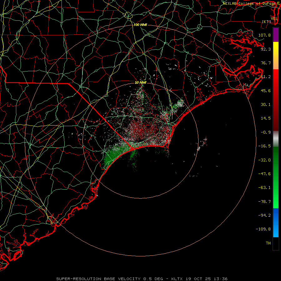Select the 30.1 legend value
Viewport: 281px width, 281px height.
point(266,105)
